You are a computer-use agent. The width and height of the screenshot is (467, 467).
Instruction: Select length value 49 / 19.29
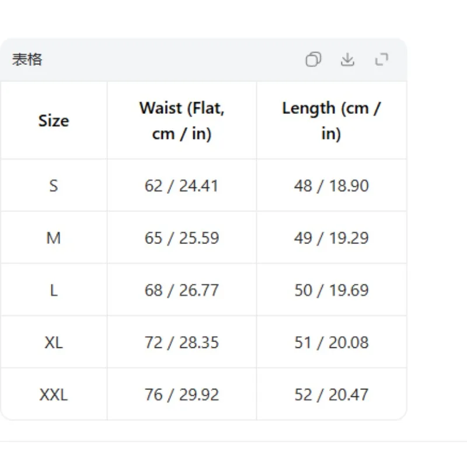(332, 238)
